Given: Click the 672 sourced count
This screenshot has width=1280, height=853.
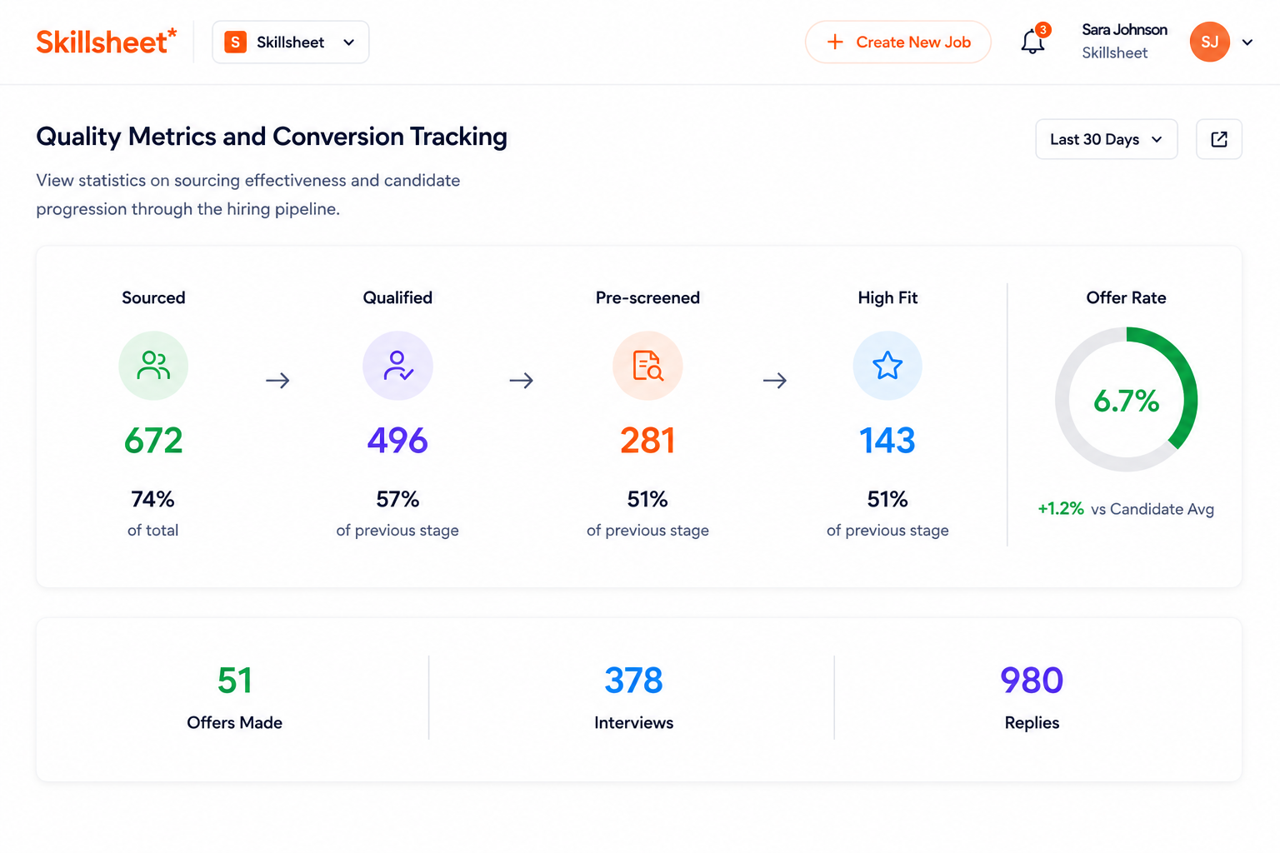Looking at the screenshot, I should (153, 441).
